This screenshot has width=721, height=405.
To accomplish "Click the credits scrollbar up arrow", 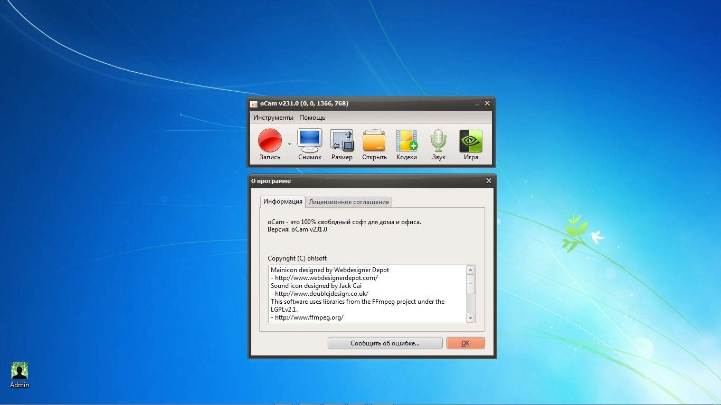I will [470, 270].
